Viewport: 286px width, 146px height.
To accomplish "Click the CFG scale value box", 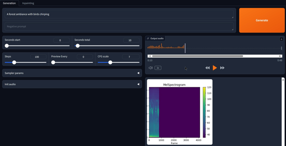I will point(131,57).
